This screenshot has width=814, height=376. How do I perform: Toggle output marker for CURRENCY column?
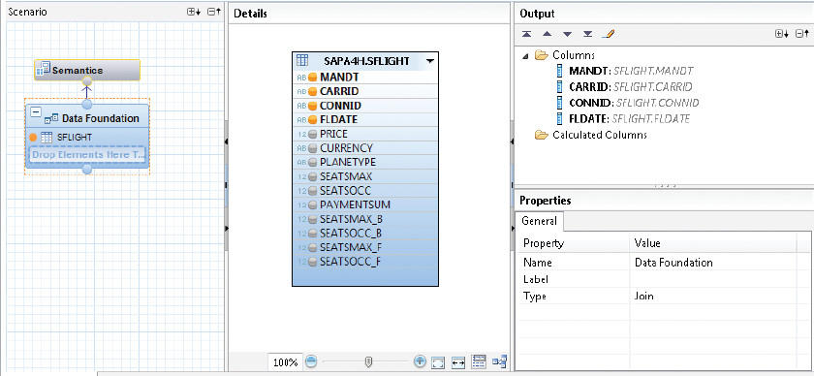pos(312,148)
